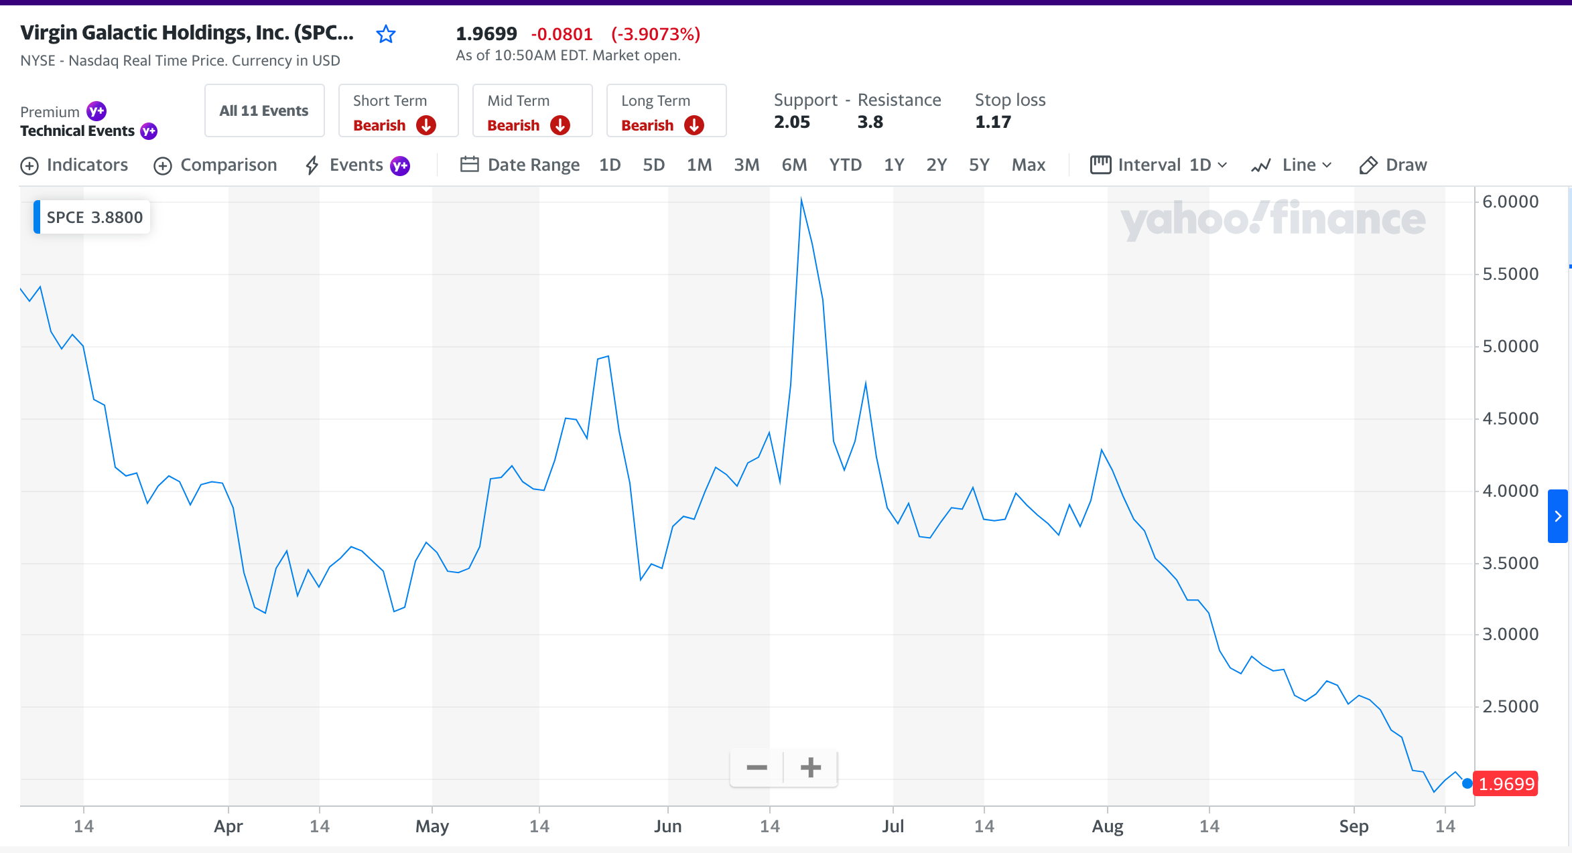The width and height of the screenshot is (1572, 853).
Task: Select the 6M date range
Action: pyautogui.click(x=794, y=165)
